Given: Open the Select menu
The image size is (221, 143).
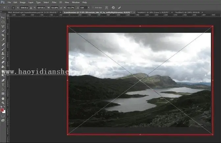Looking at the screenshot, I should [x=46, y=2].
